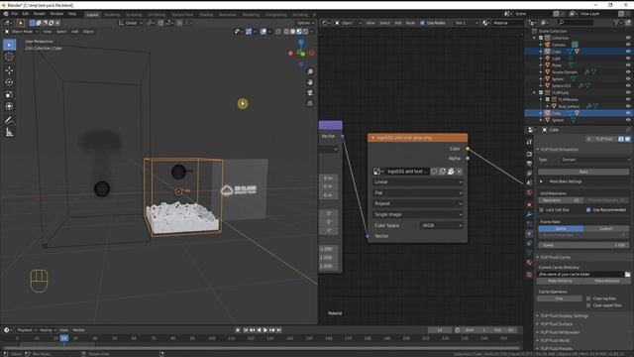Switch perspective/orthographic with the grid icon

point(310,103)
